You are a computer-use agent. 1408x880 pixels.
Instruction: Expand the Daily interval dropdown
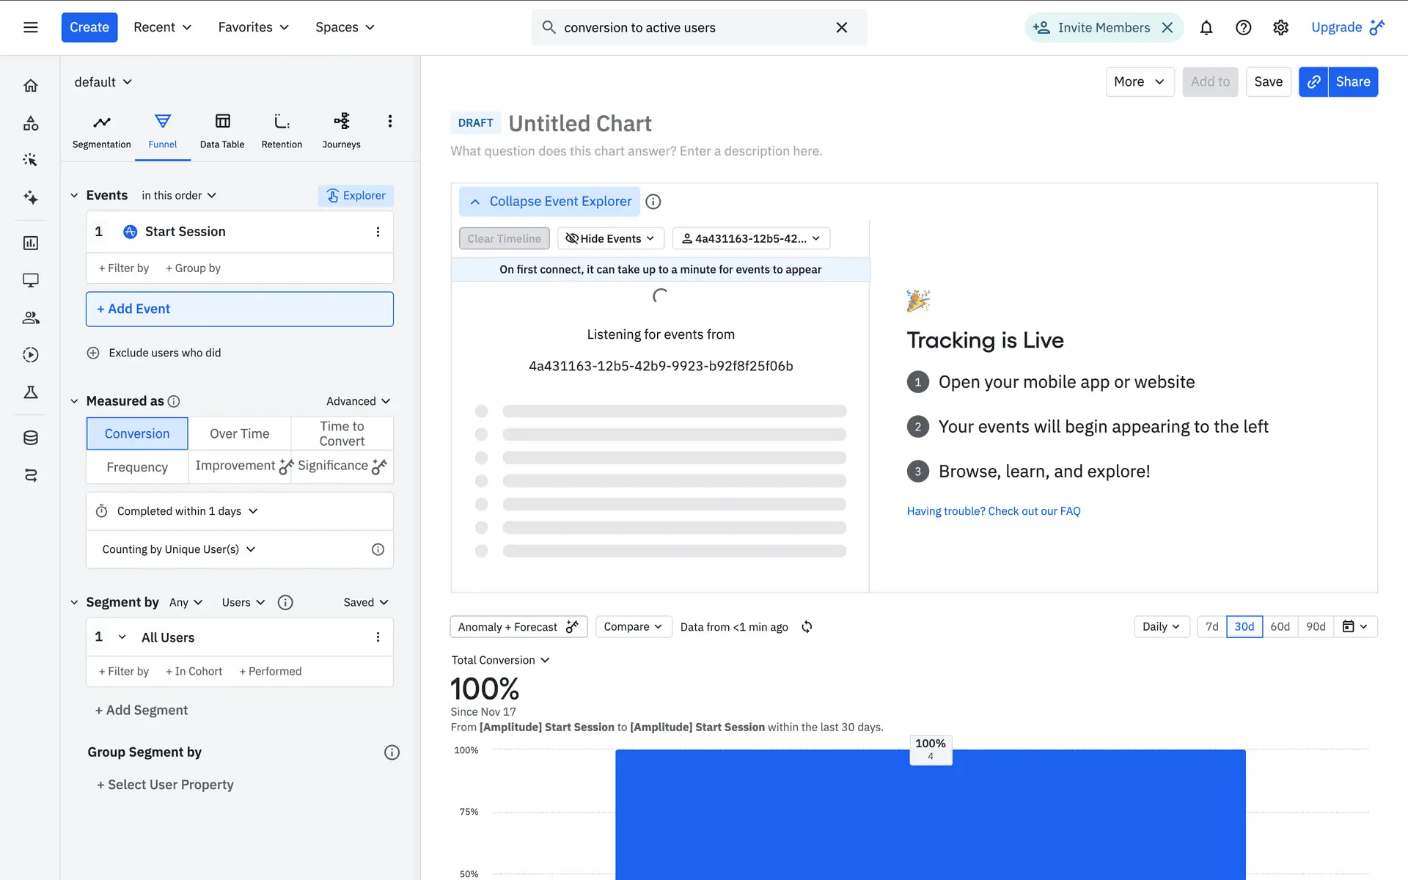tap(1161, 627)
